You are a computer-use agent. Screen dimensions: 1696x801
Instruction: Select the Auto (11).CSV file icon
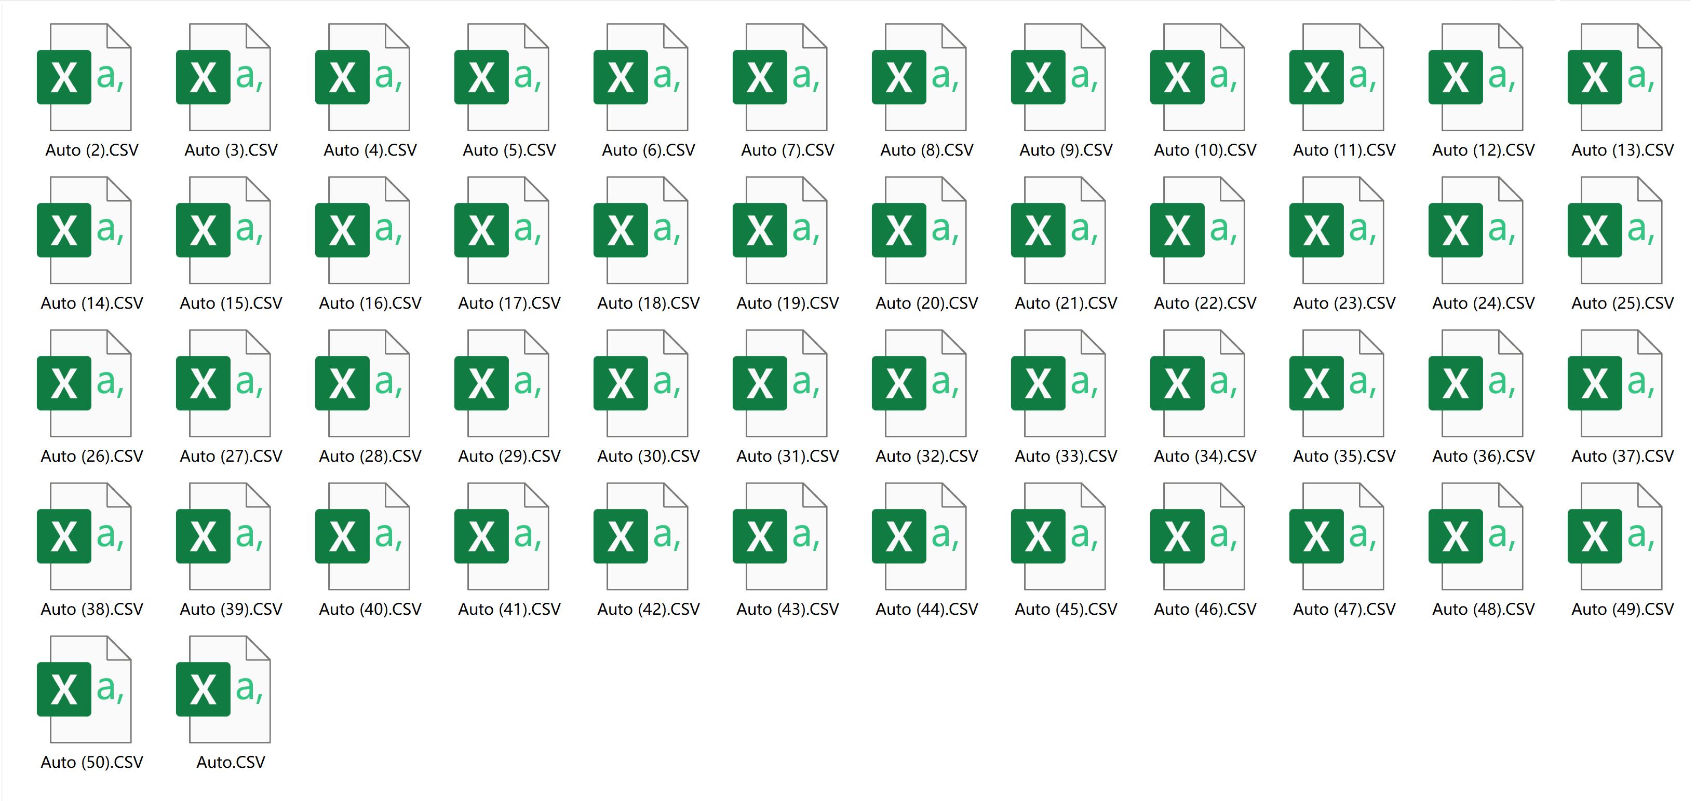[x=1337, y=77]
